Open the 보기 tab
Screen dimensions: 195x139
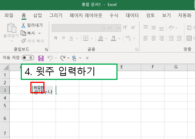pos(166,15)
